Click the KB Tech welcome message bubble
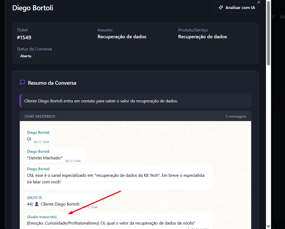Screen dimensions: 285x229 point(118,177)
